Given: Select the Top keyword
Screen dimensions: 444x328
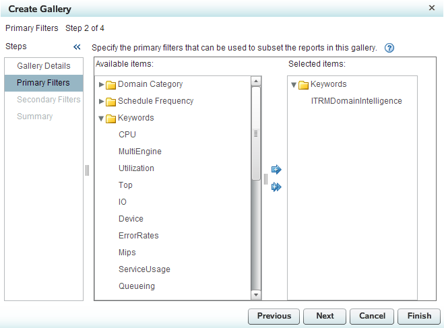Looking at the screenshot, I should point(125,185).
